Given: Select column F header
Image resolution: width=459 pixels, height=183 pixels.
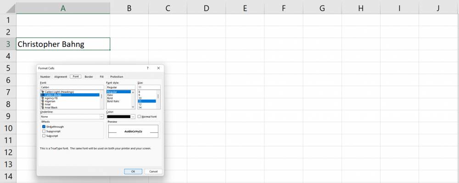Looking at the screenshot, I should (284, 8).
